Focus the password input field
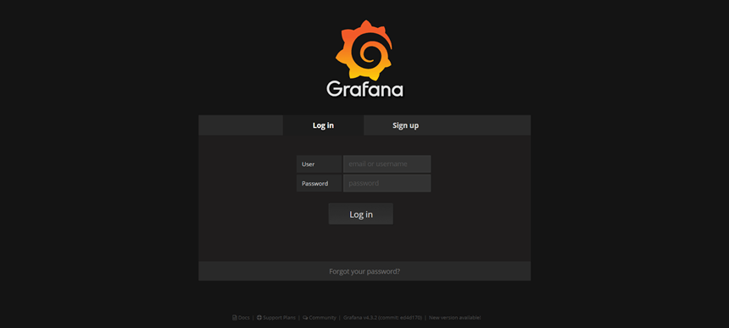 pos(387,183)
